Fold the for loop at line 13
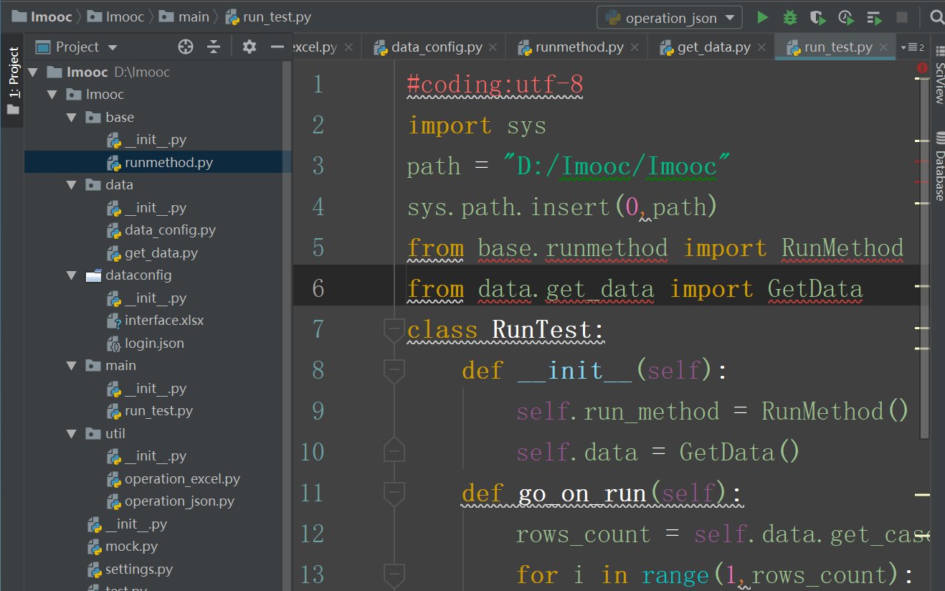The image size is (945, 591). (x=394, y=575)
